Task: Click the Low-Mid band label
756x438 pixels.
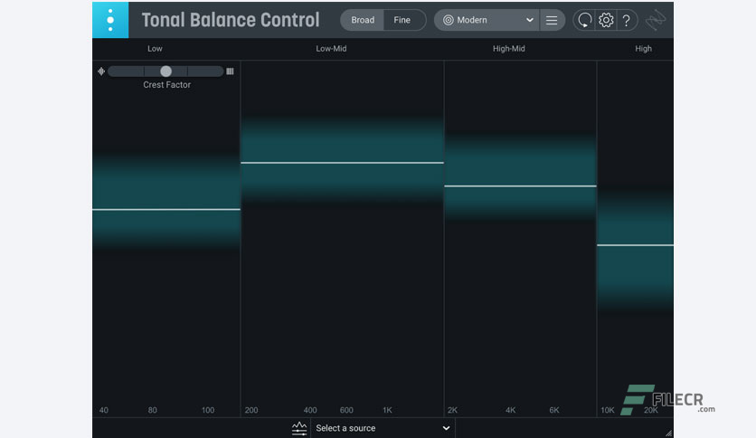Action: click(x=331, y=49)
